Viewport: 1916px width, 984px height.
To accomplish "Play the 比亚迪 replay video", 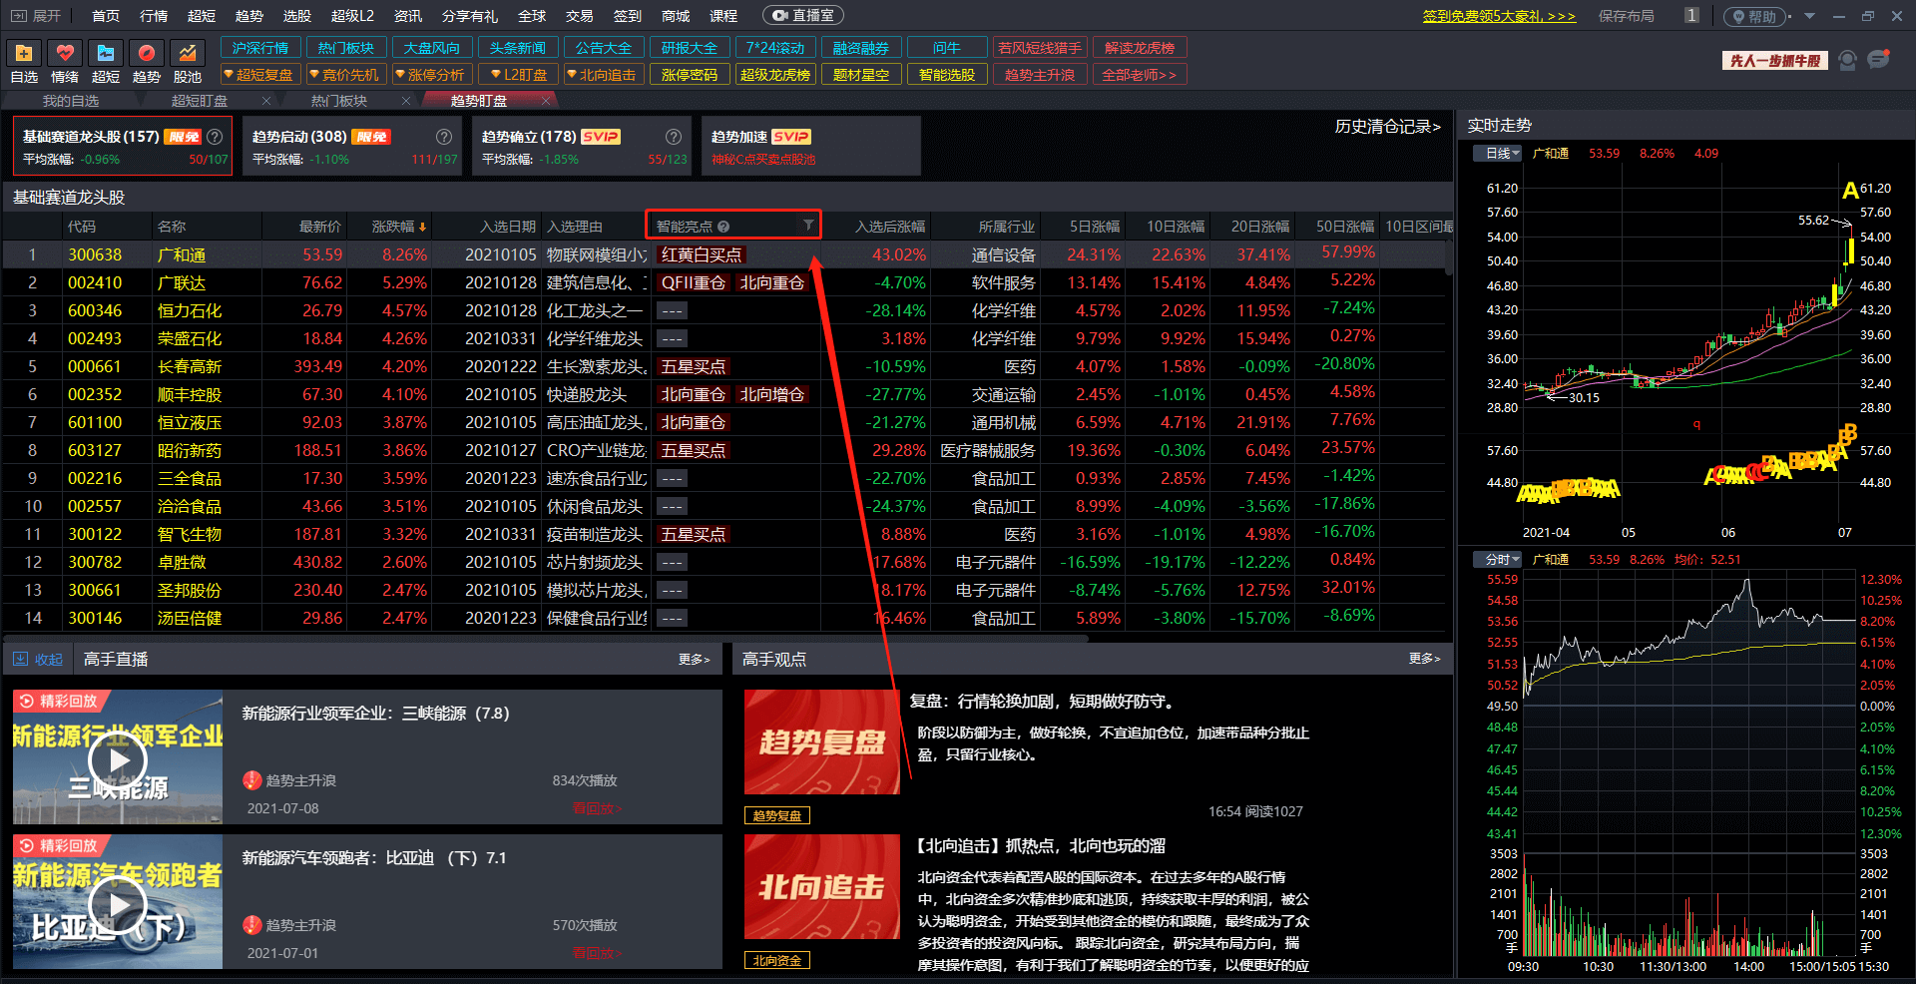I will (x=118, y=905).
